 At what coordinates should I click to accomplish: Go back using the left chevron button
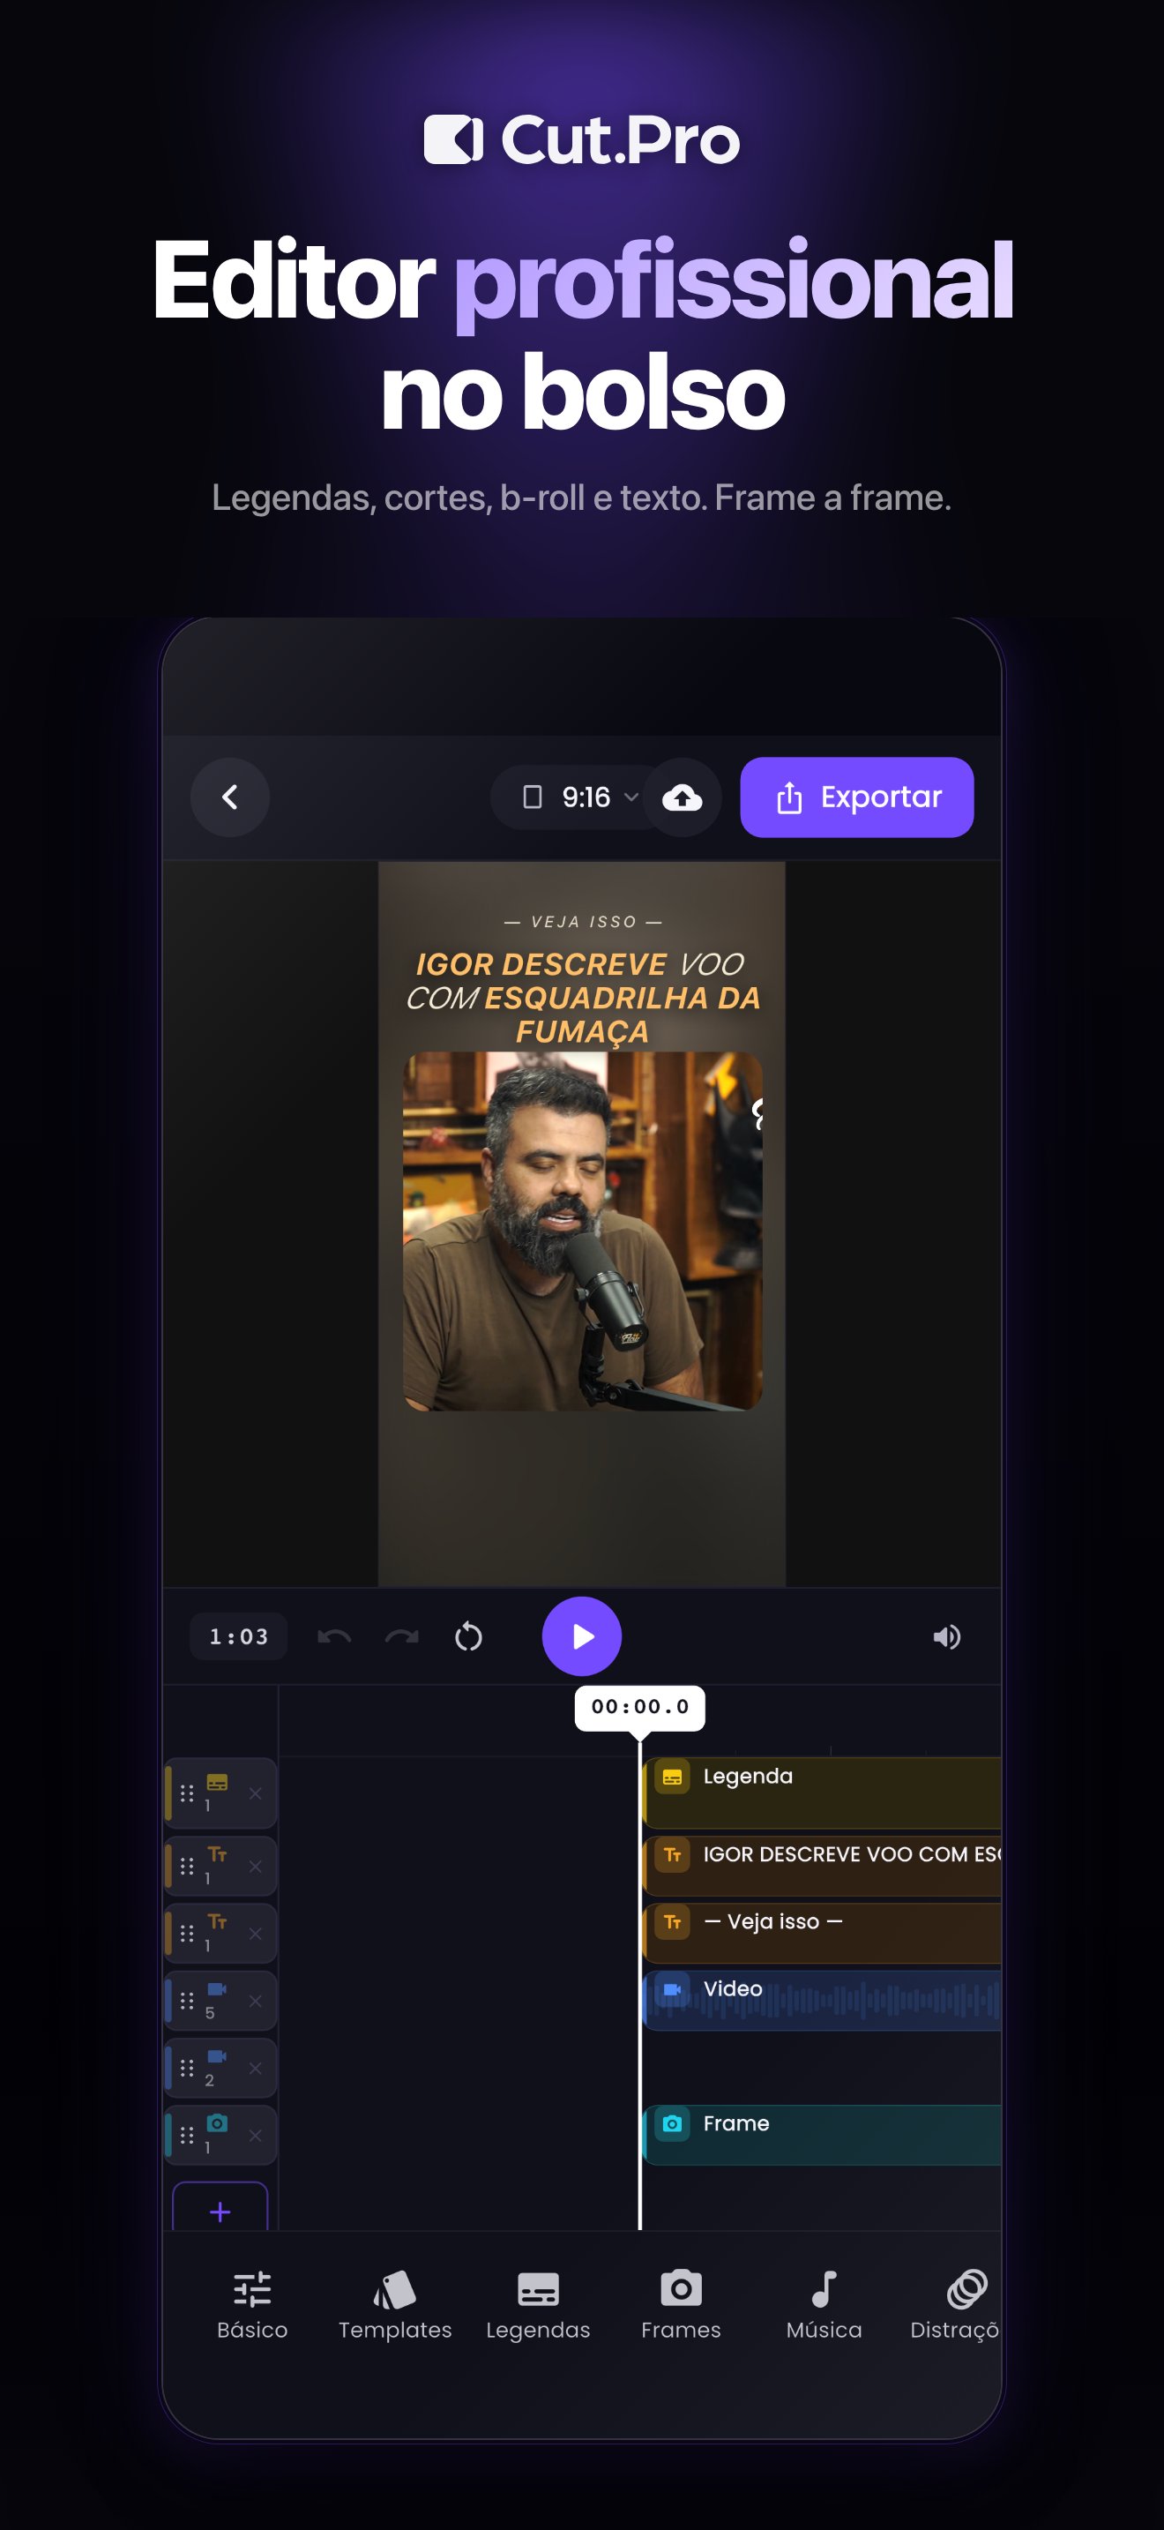229,797
